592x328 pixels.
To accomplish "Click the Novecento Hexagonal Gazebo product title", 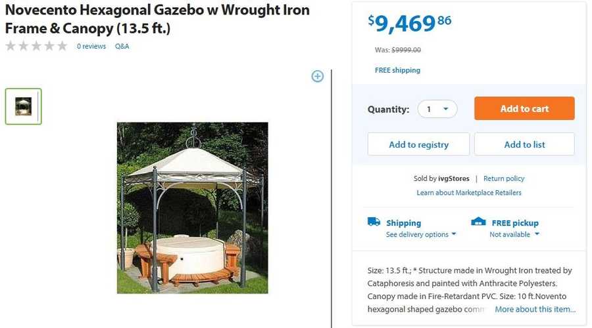I will tap(157, 20).
